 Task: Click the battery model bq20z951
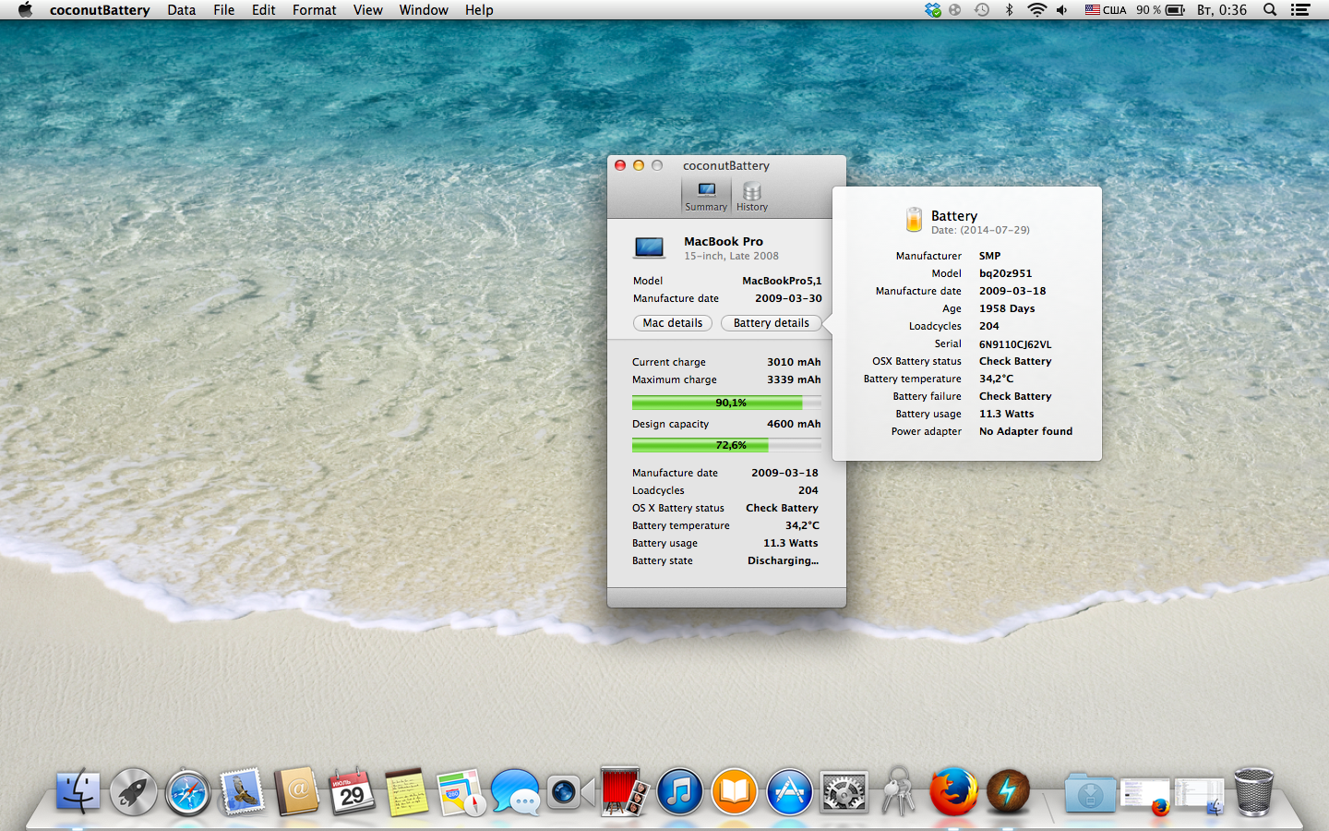[1005, 273]
